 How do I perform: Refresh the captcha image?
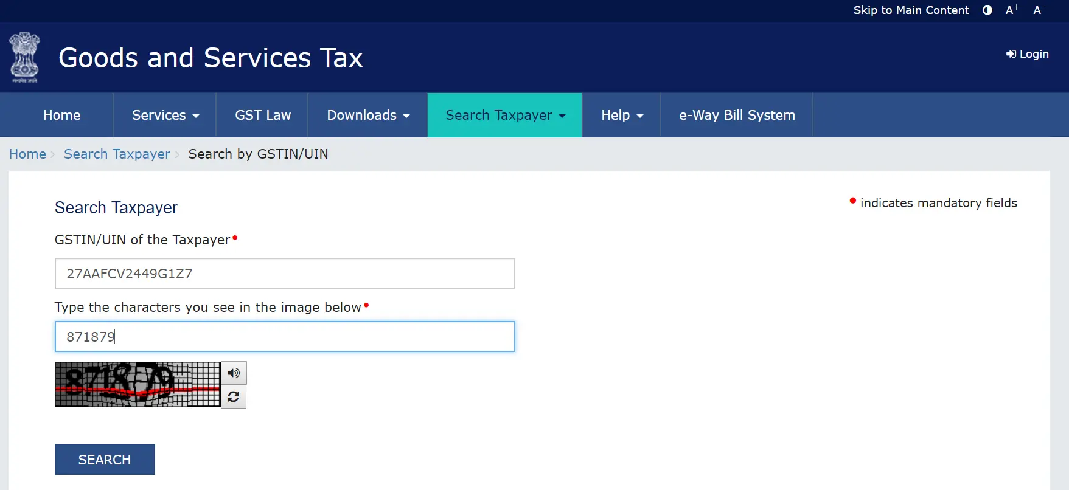click(x=234, y=397)
